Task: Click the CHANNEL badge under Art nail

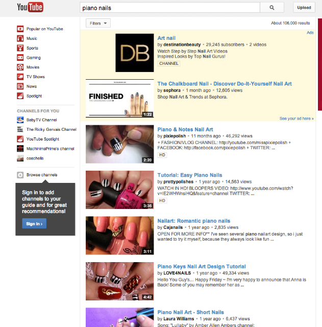Action: tap(169, 63)
